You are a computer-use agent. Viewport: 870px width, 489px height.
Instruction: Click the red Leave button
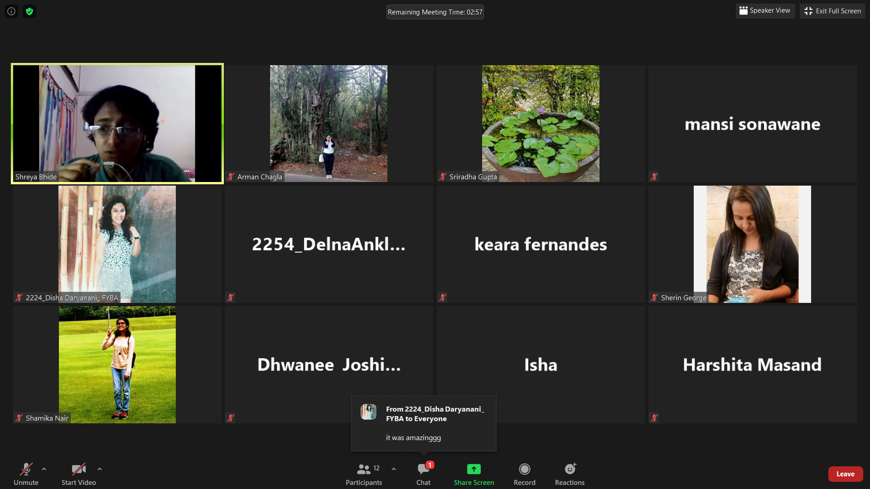tap(845, 474)
